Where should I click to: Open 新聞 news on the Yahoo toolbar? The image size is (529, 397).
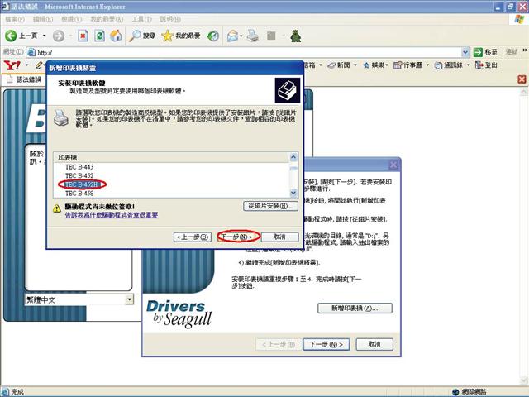pos(339,65)
